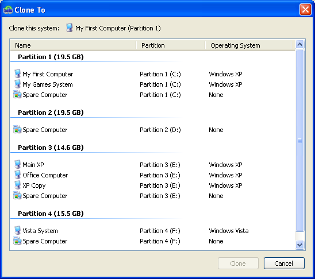Image resolution: width=315 pixels, height=279 pixels.
Task: Click the Cancel button
Action: (x=284, y=263)
